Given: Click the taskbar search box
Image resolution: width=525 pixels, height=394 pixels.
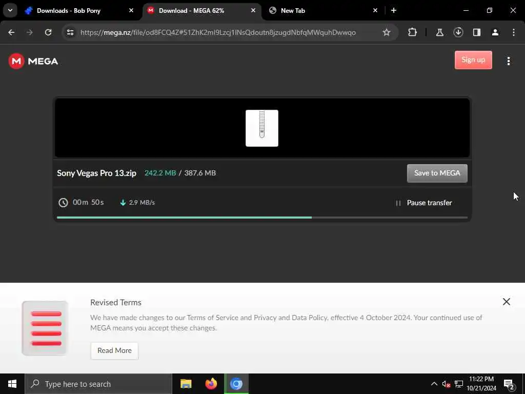Looking at the screenshot, I should (98, 384).
